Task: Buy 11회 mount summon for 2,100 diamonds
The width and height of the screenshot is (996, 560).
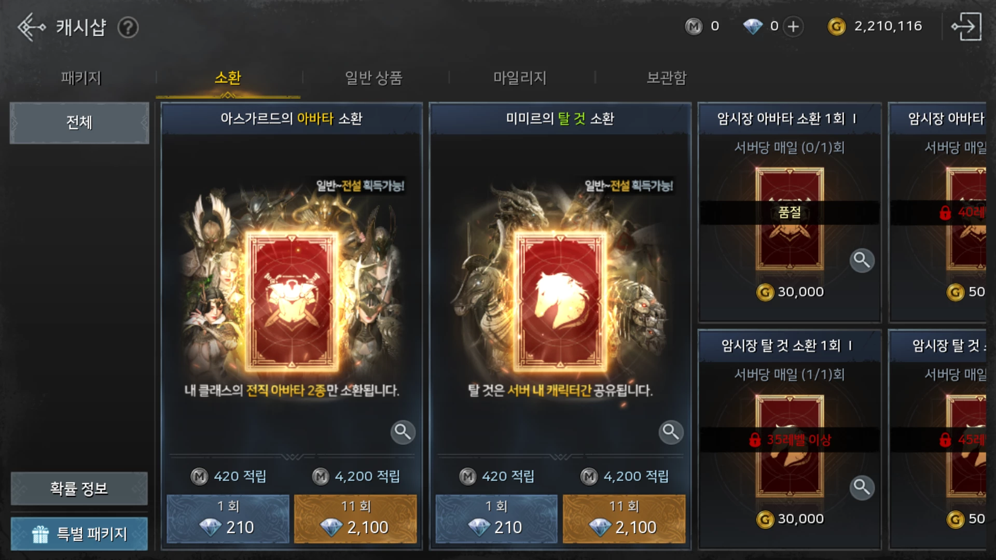Action: [x=624, y=519]
